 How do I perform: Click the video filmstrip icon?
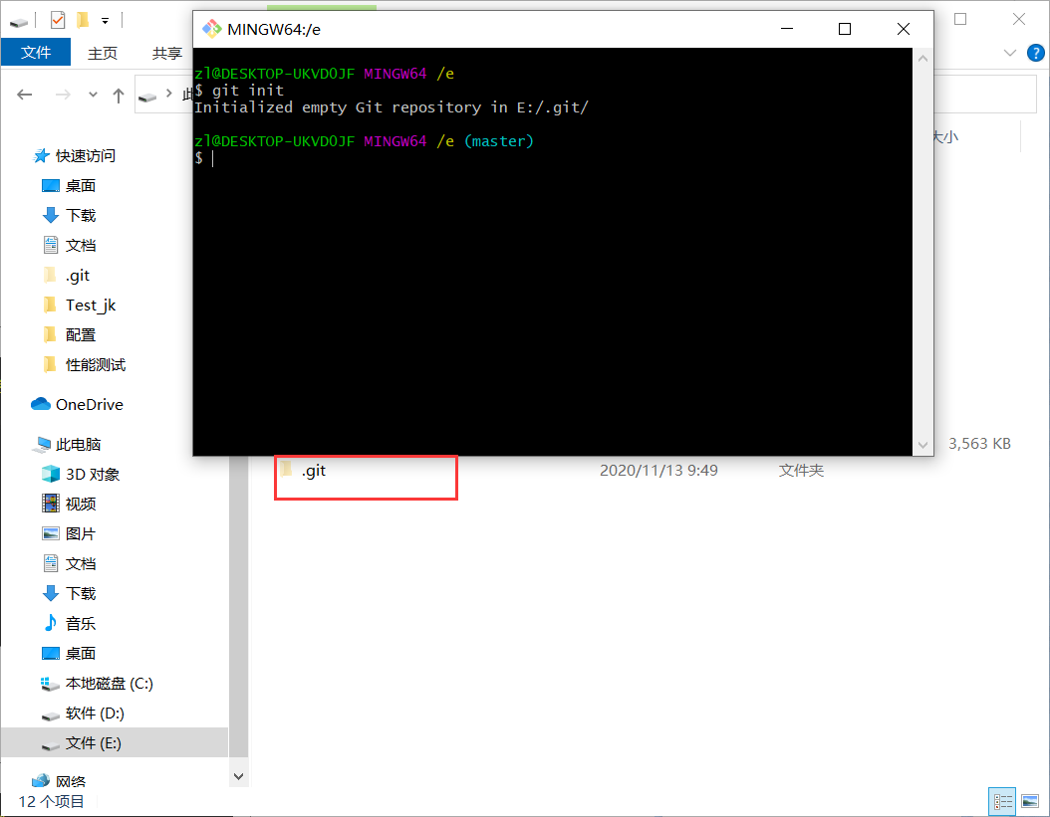pos(50,504)
